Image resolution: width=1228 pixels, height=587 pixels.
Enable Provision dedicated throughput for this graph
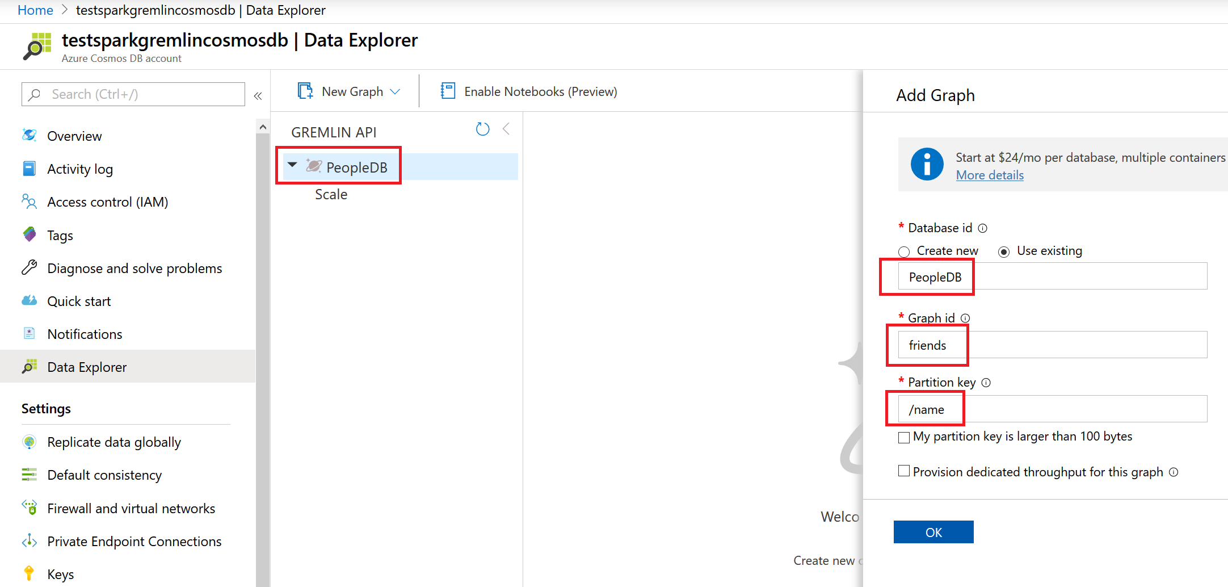pyautogui.click(x=904, y=471)
